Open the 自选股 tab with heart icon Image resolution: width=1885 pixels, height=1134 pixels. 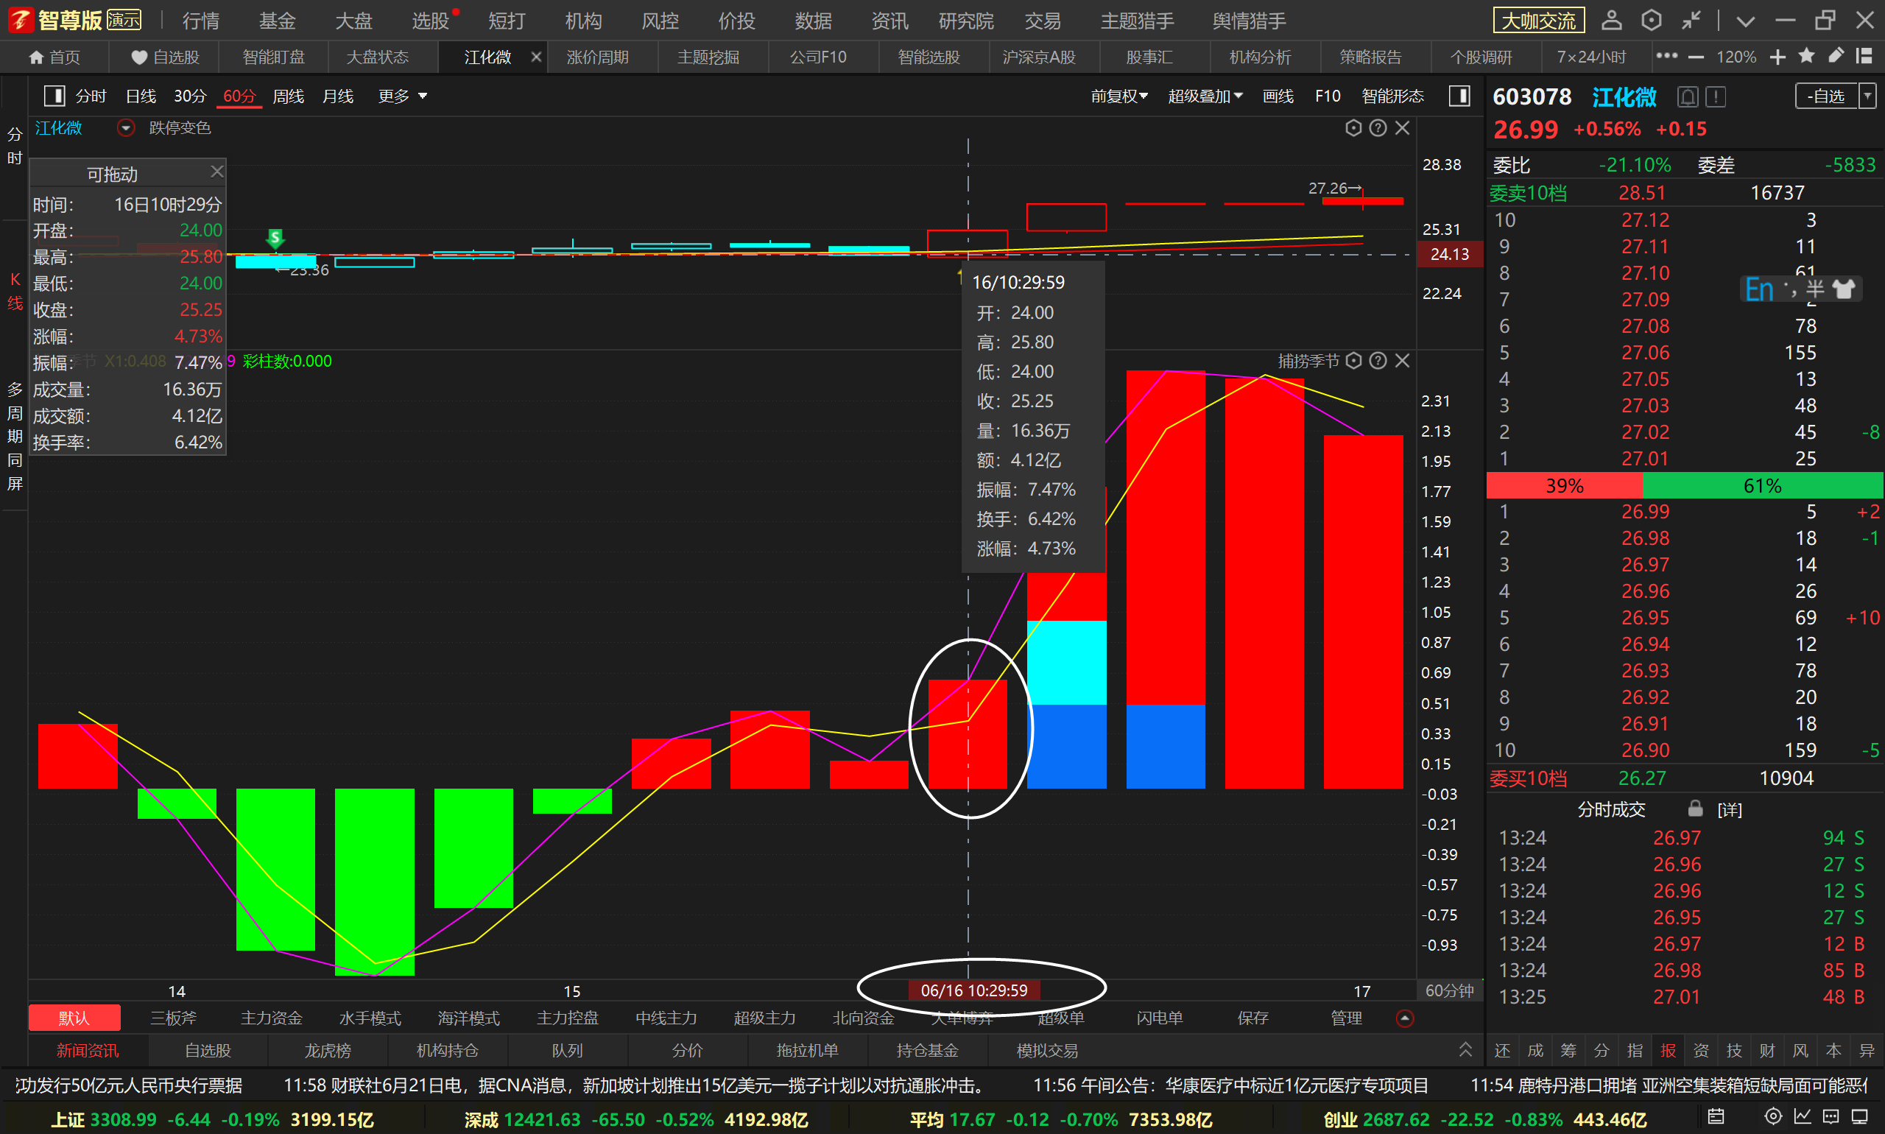point(165,57)
